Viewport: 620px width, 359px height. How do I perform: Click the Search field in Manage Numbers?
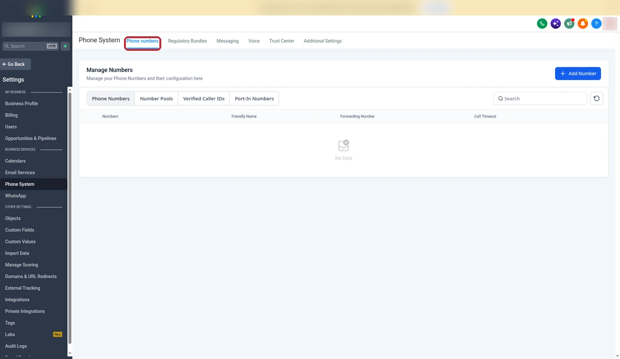(540, 99)
